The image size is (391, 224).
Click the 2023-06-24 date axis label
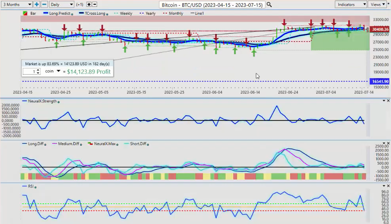pyautogui.click(x=288, y=92)
